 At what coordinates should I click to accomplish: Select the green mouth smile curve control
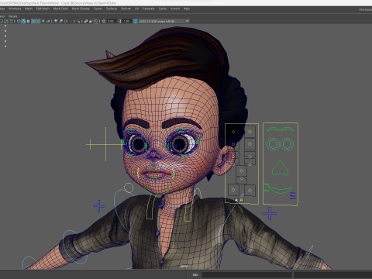280,190
